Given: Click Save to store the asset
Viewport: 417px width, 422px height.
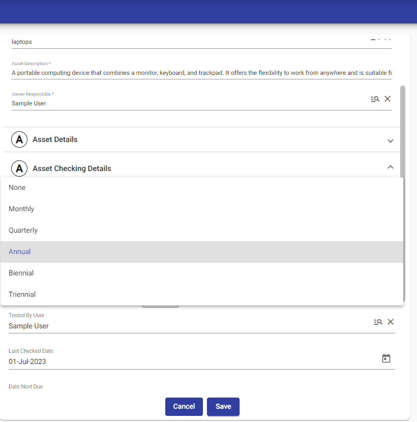Looking at the screenshot, I should 223,406.
